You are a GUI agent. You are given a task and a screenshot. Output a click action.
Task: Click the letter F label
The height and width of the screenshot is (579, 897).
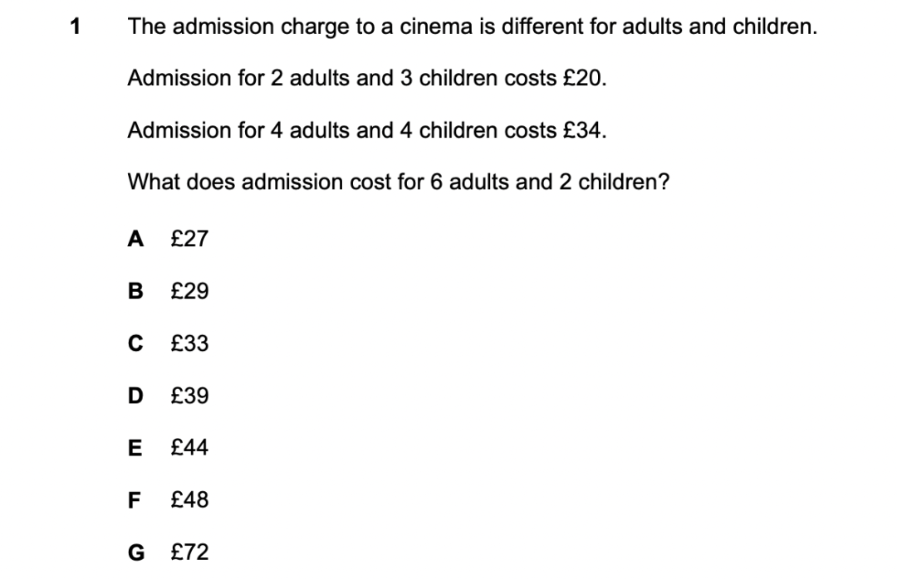[x=134, y=500]
